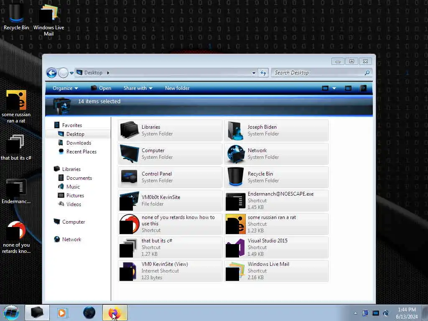Viewport: 428px width, 321px height.
Task: Select the Recycle Bin icon in file list
Action: [236, 177]
